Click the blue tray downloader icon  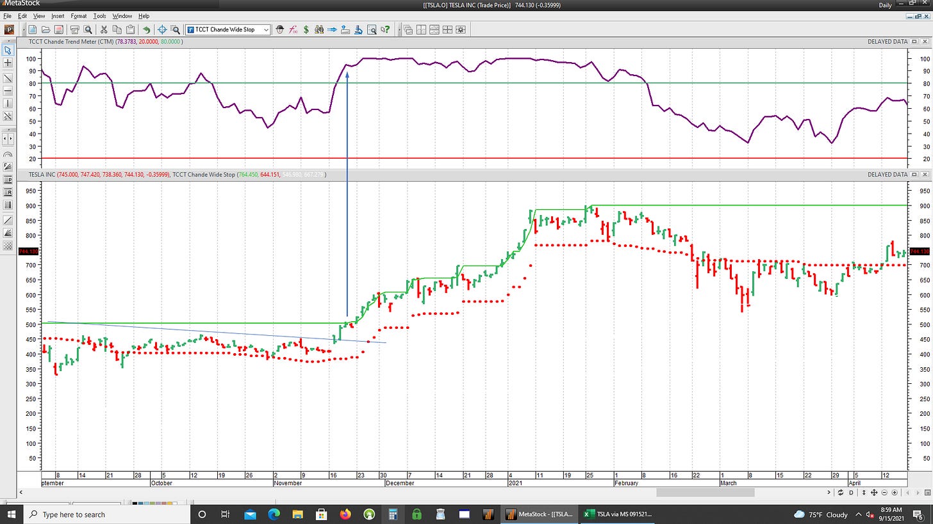(x=345, y=29)
